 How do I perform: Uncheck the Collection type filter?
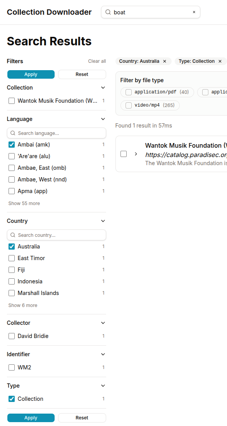[x=12, y=399]
